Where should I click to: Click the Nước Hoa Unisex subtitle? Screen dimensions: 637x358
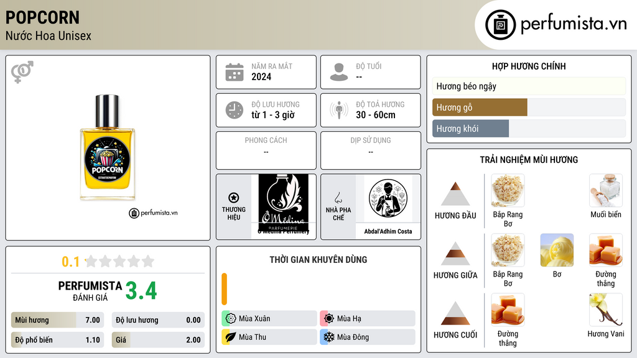[49, 36]
